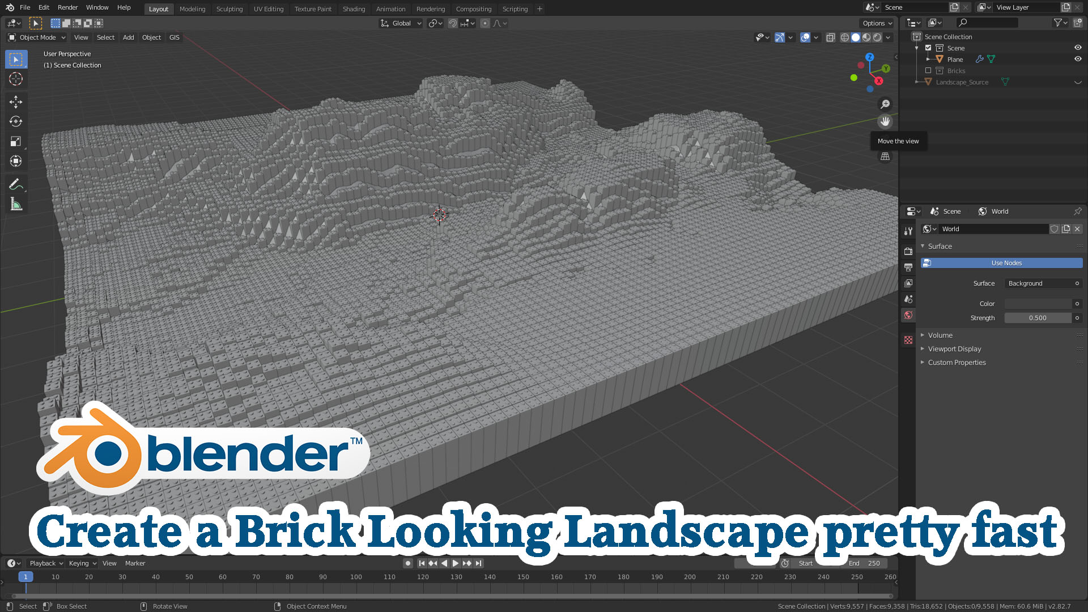Jump to the timeline start frame
1088x612 pixels.
[x=422, y=563]
